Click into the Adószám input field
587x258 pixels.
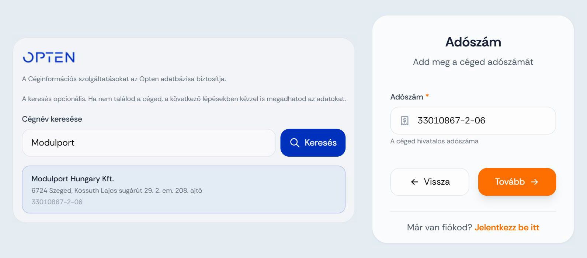tap(473, 121)
